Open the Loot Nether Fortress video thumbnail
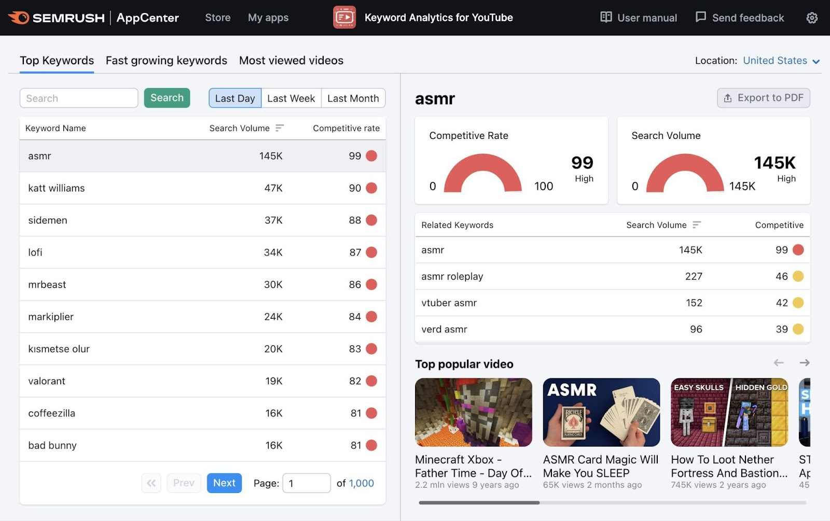The height and width of the screenshot is (521, 830). click(729, 412)
